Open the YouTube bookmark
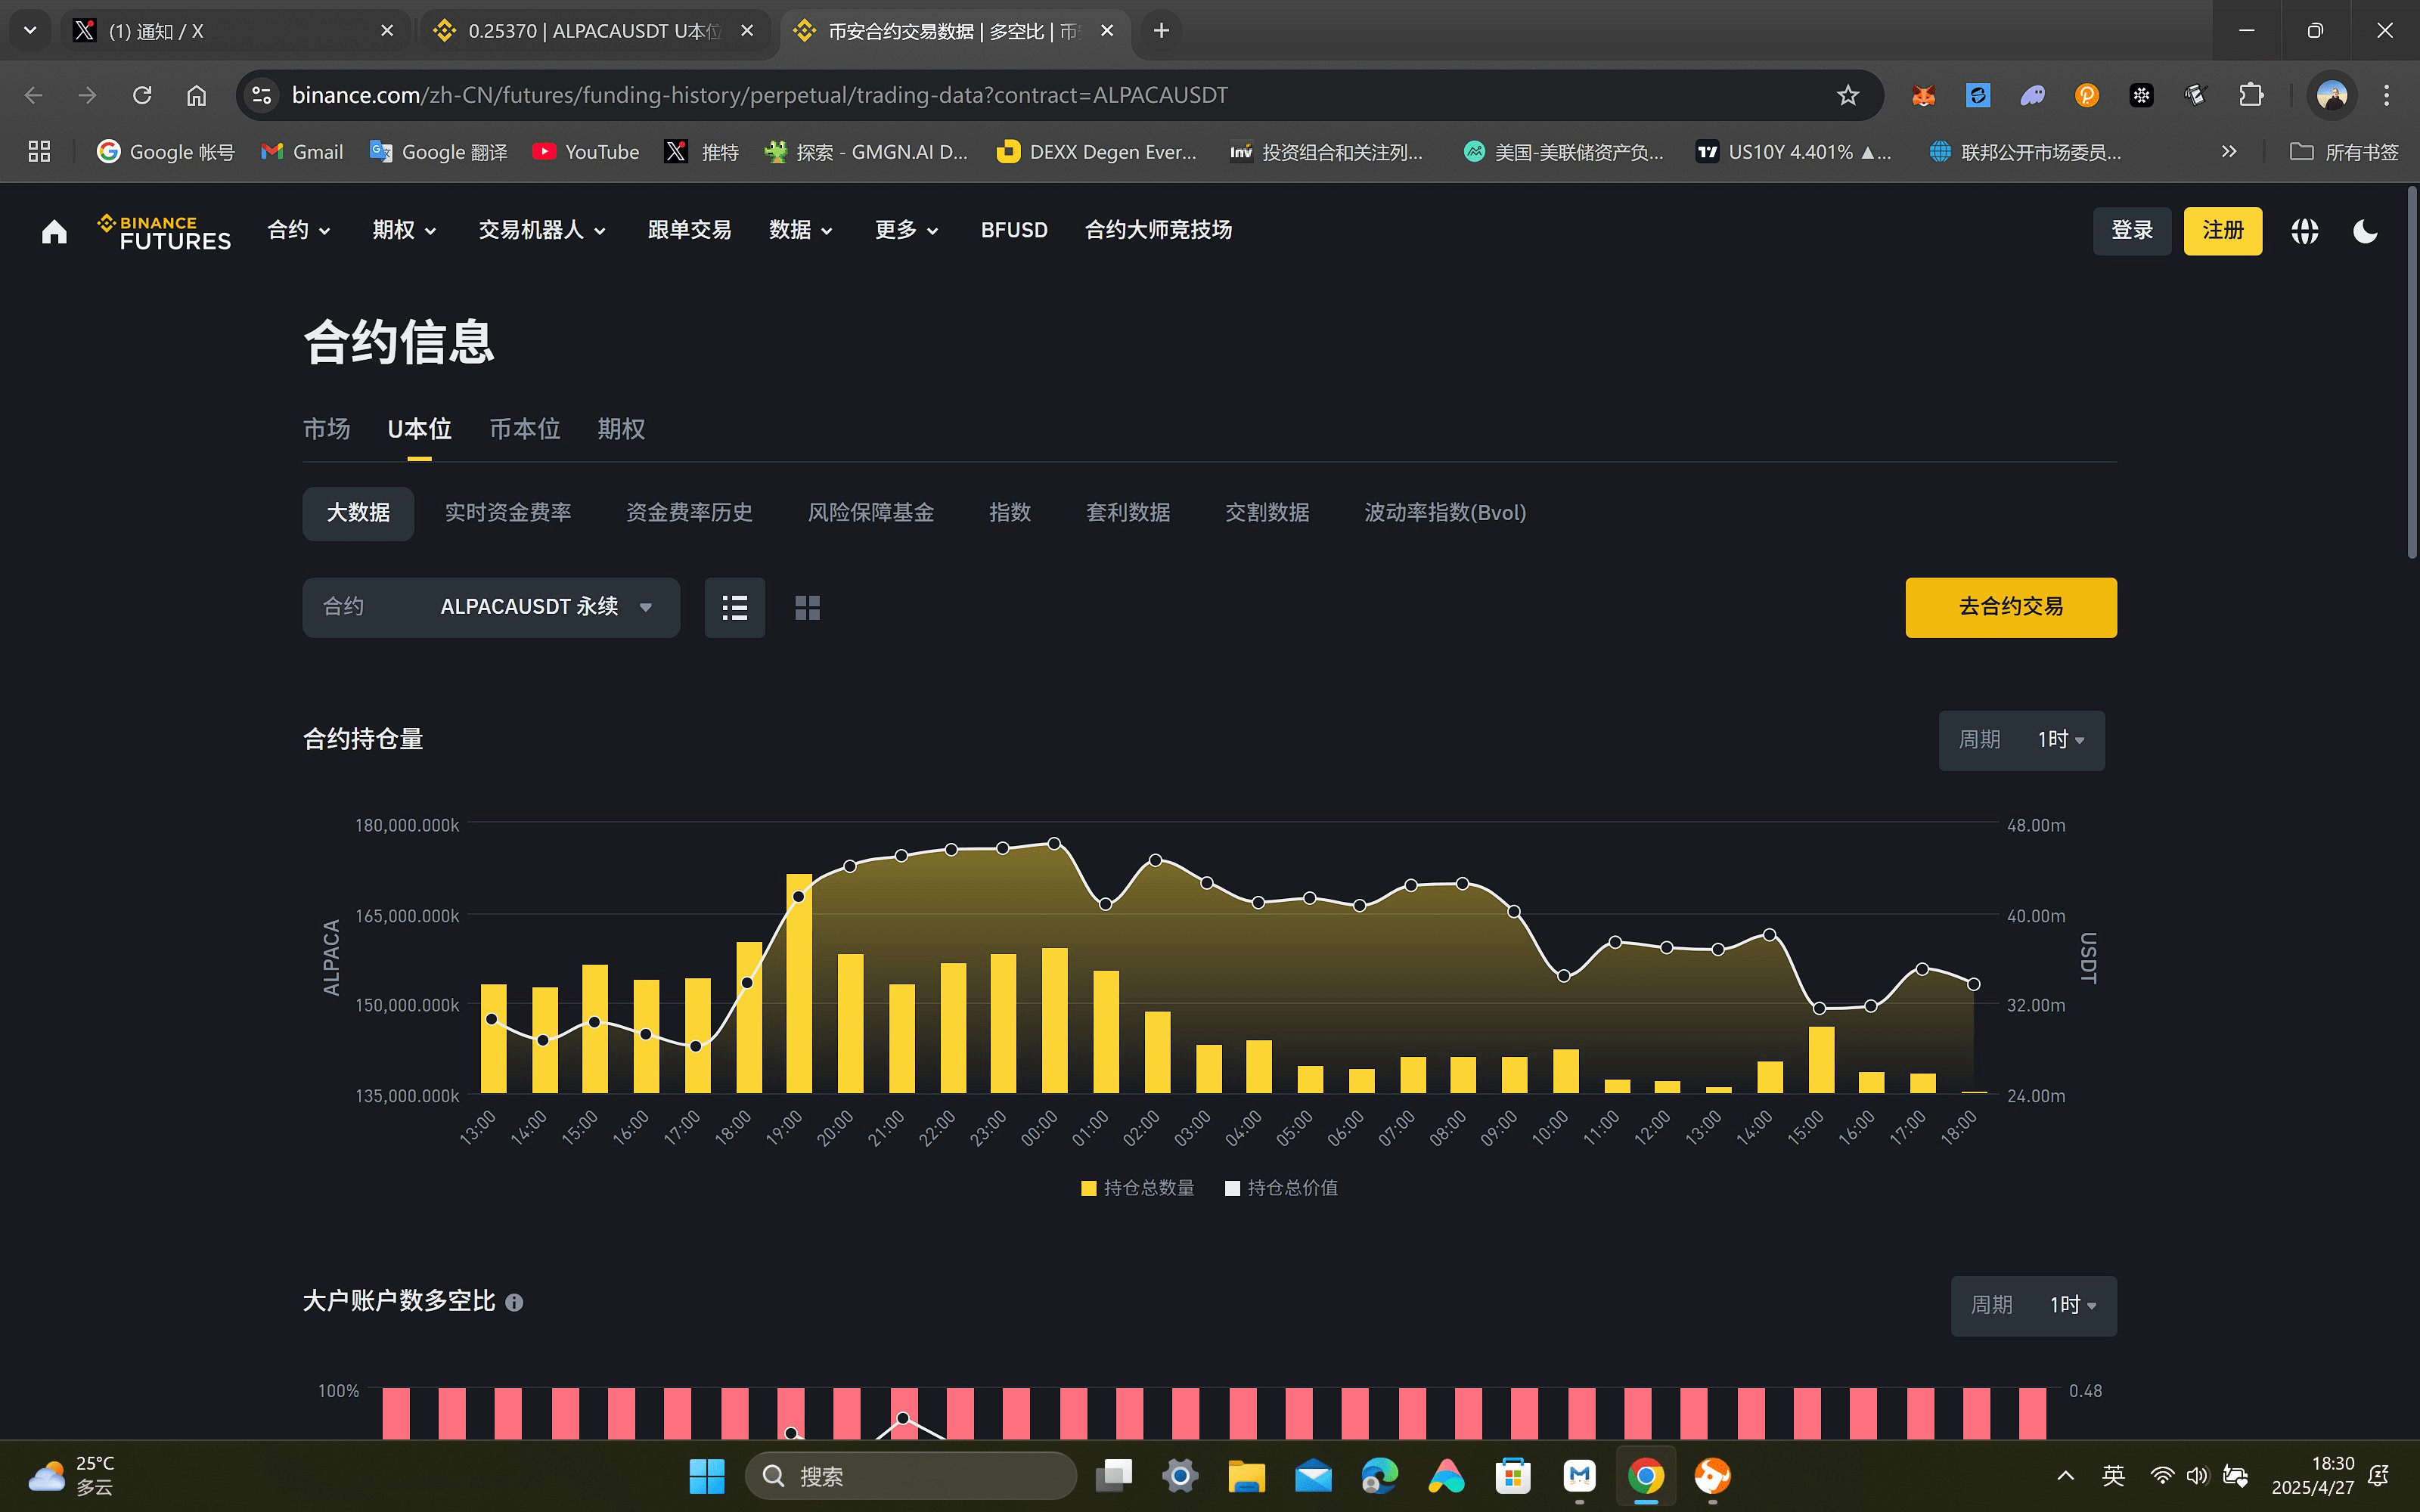Viewport: 2420px width, 1512px height. tap(586, 152)
